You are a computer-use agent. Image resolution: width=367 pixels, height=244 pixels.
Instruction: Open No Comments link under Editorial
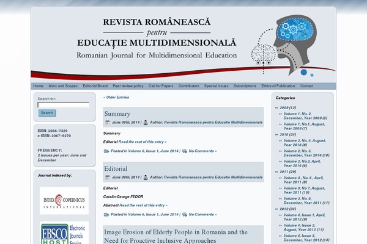click(x=202, y=215)
